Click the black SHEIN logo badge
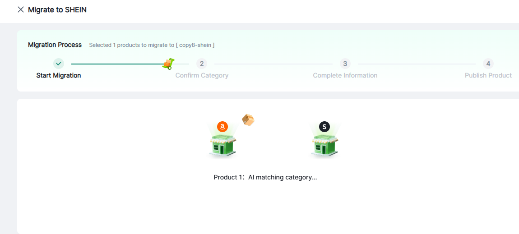The height and width of the screenshot is (234, 519). pos(324,127)
